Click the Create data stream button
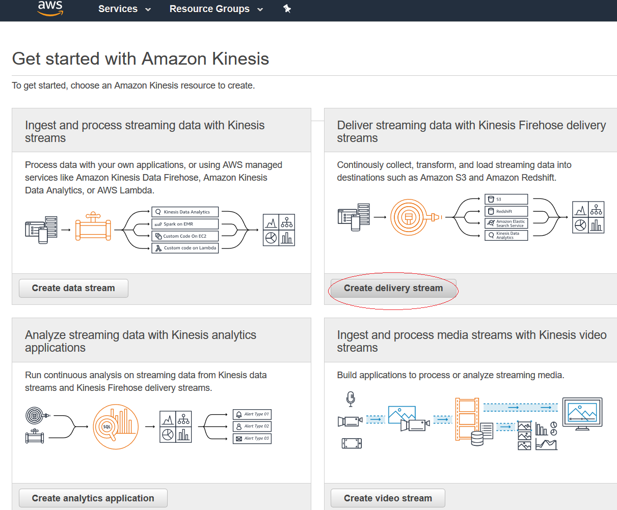Image resolution: width=617 pixels, height=510 pixels. 73,288
